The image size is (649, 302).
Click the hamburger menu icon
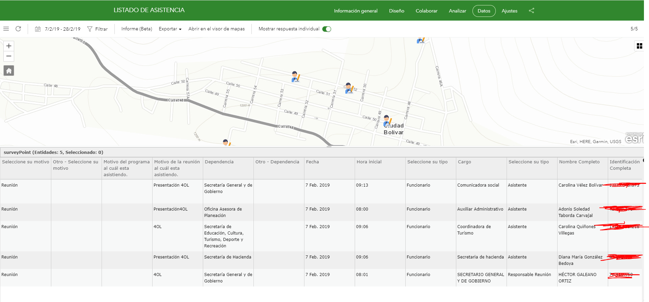pos(6,29)
